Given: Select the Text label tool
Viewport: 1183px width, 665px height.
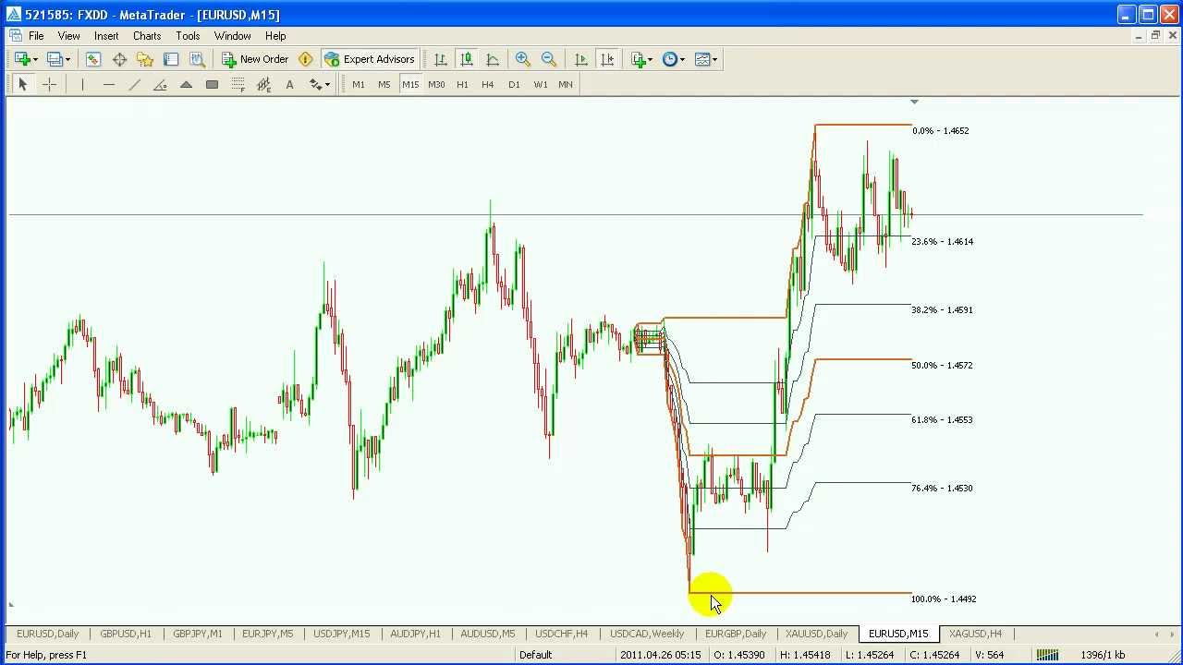Looking at the screenshot, I should [289, 84].
